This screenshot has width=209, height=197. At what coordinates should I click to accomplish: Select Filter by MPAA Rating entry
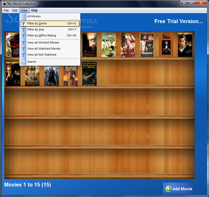click(x=50, y=35)
